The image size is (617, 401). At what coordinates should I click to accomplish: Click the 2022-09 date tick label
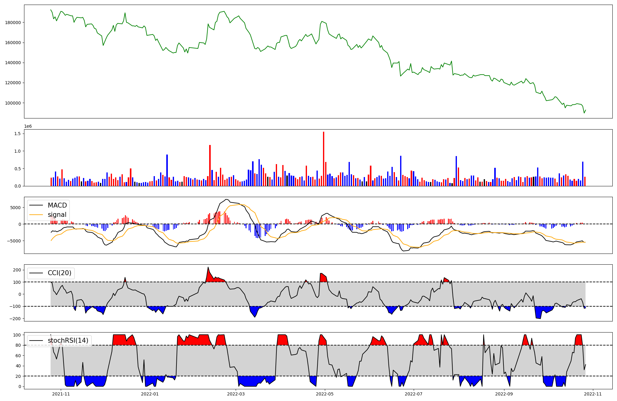504,394
